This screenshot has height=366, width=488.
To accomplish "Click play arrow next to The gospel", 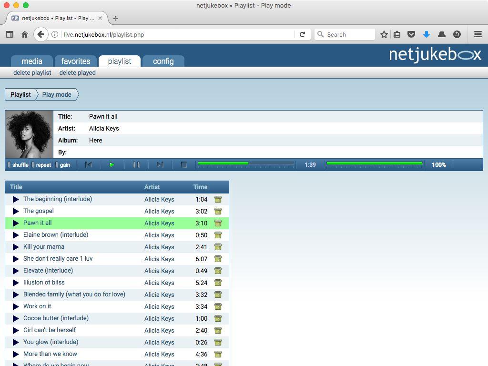I will [x=16, y=211].
